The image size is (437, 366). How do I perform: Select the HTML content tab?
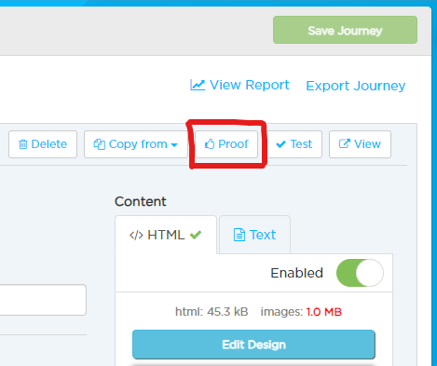pos(166,235)
